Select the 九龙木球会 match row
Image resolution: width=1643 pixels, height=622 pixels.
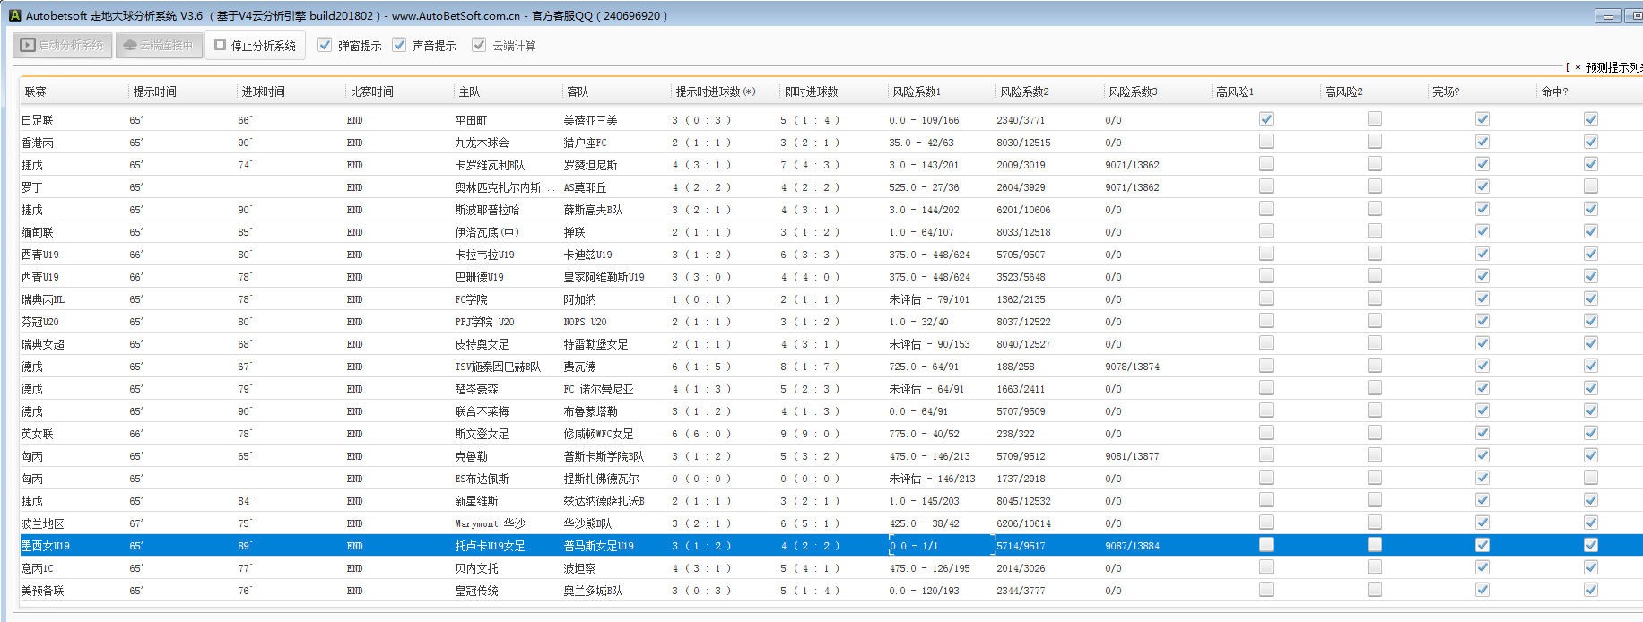(x=482, y=143)
